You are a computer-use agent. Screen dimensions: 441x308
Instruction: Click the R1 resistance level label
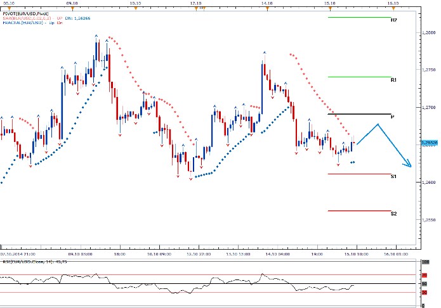394,80
